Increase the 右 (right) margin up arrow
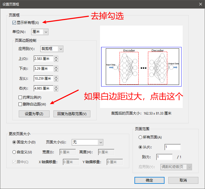 (x=56, y=87)
